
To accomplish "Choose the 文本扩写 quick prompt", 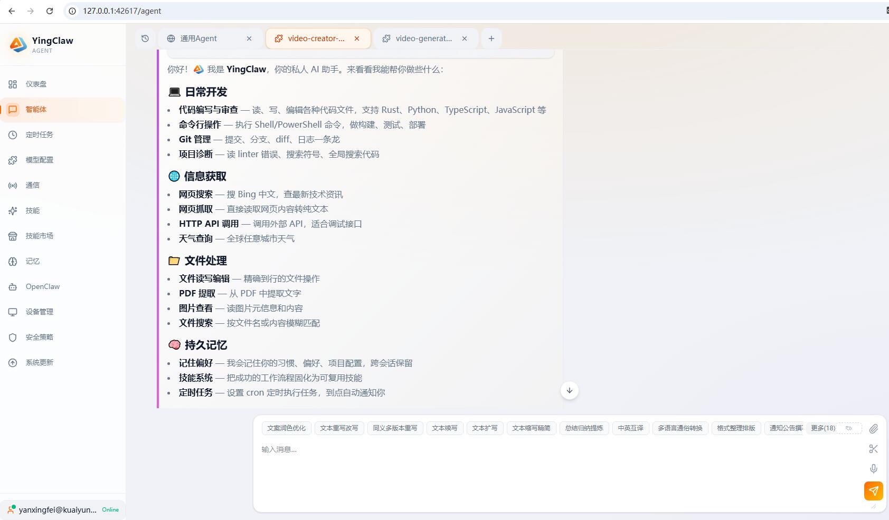I will point(485,428).
